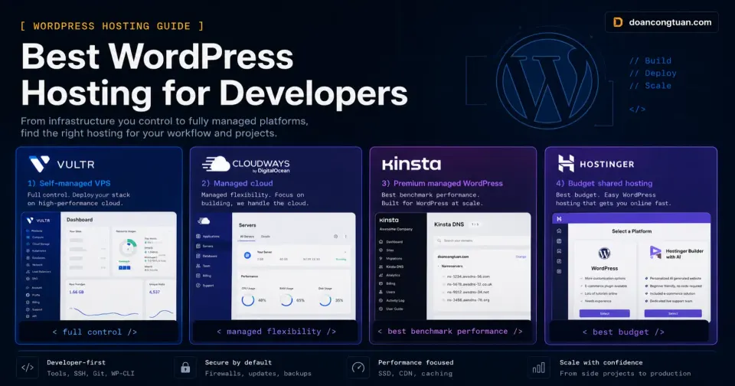735x386 pixels.
Task: Click Select under WordPress platform
Action: [605, 313]
